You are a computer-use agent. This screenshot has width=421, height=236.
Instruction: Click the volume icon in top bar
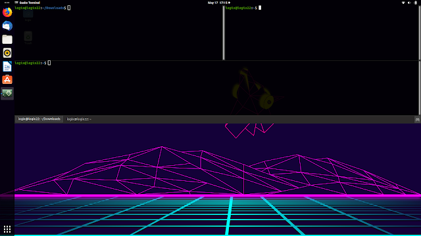pyautogui.click(x=409, y=3)
